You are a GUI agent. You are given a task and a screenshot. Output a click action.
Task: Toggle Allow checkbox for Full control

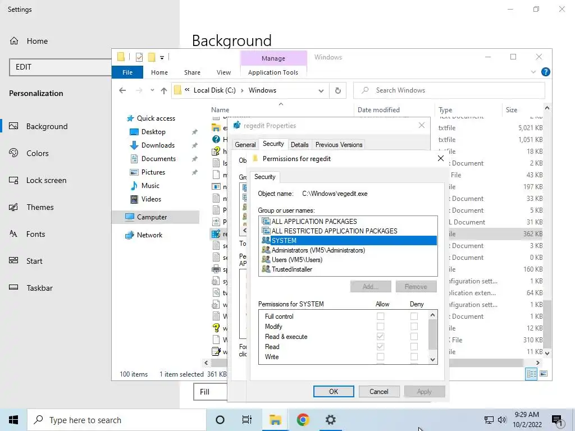click(380, 316)
